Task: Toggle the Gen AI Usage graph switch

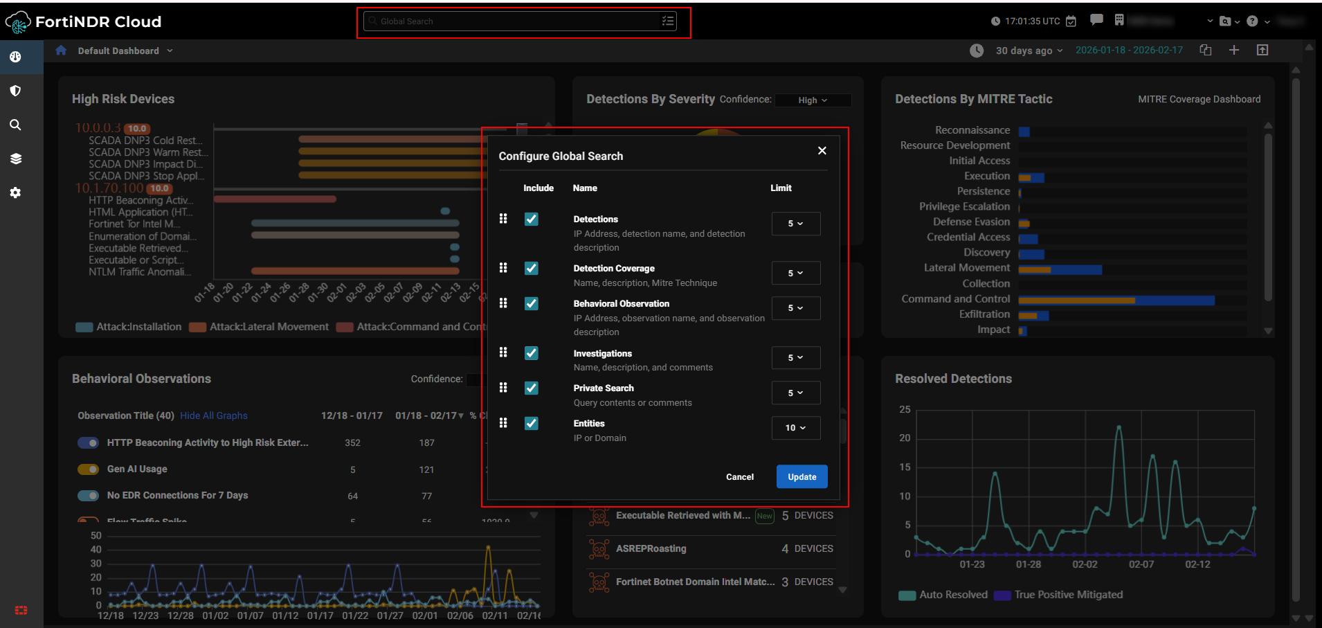Action: pyautogui.click(x=89, y=469)
